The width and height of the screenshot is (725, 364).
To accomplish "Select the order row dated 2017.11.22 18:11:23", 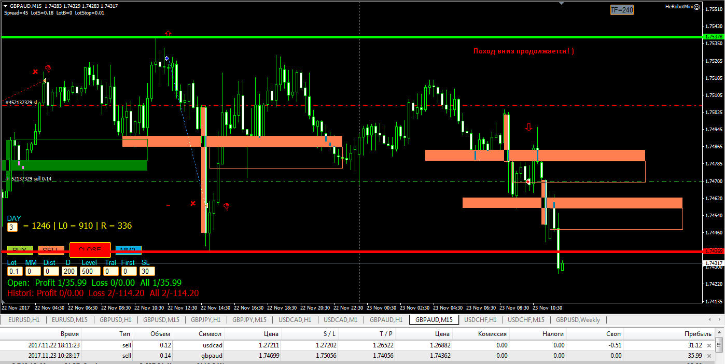I will click(x=358, y=345).
